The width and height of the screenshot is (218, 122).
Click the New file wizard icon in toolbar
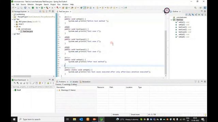13,8
